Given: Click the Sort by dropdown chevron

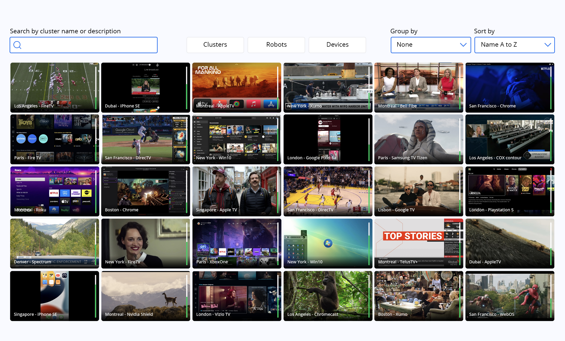Looking at the screenshot, I should pos(547,45).
